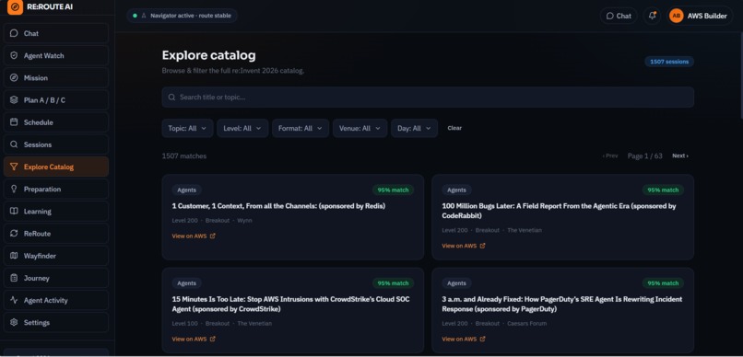Open the Format: All dropdown
Viewport: 743px width, 357px height.
pos(301,128)
